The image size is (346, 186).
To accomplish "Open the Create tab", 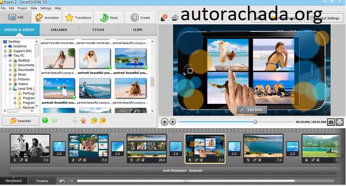I will 140,18.
